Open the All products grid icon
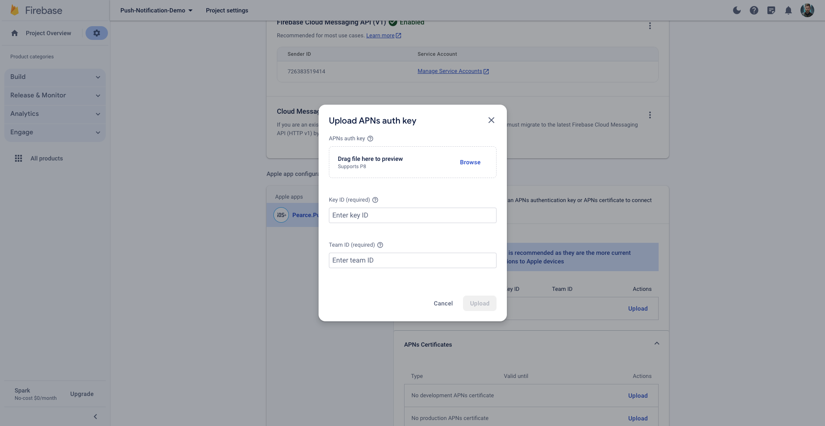The height and width of the screenshot is (426, 825). coord(18,158)
